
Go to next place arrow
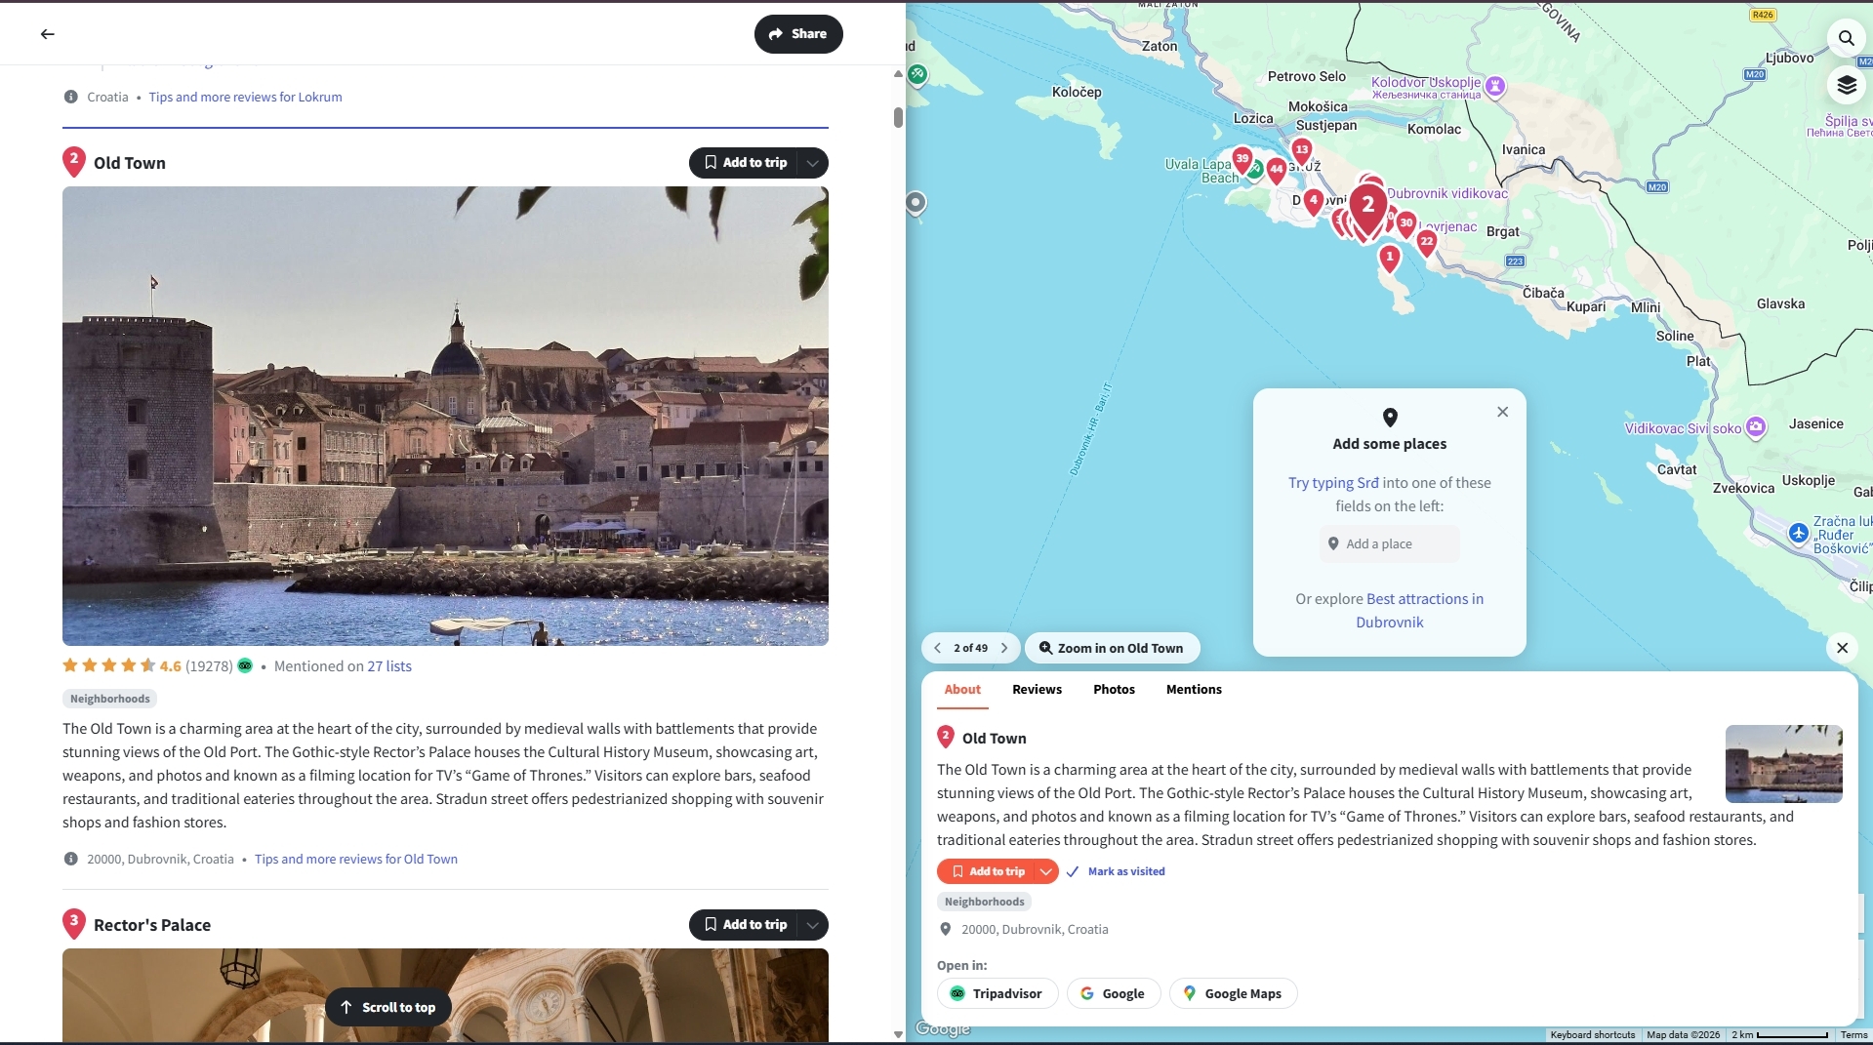pos(1004,648)
